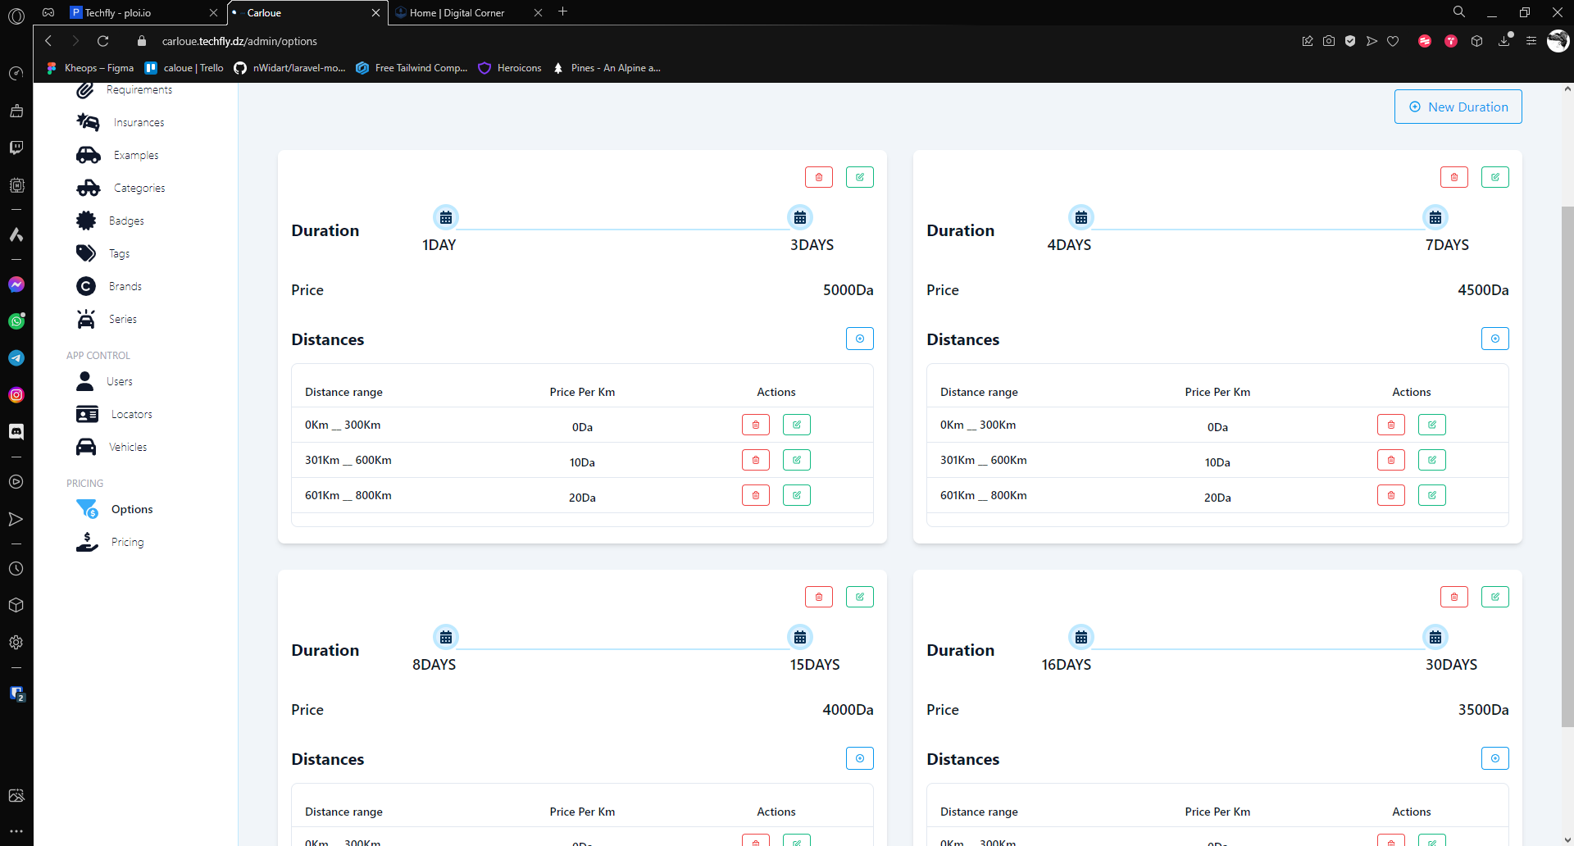
Task: Add a distance to the 1DAY–3DAYS card
Action: (x=859, y=339)
